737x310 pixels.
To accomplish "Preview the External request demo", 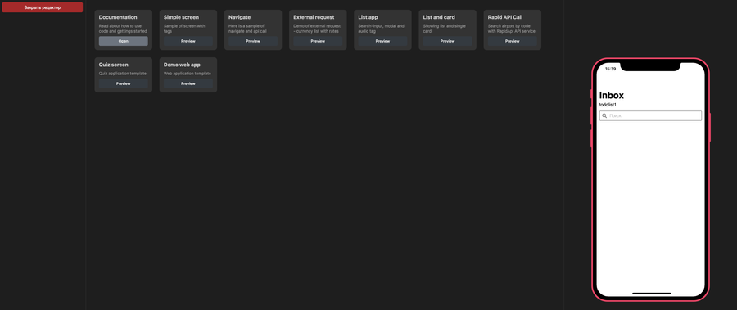I will [x=318, y=42].
